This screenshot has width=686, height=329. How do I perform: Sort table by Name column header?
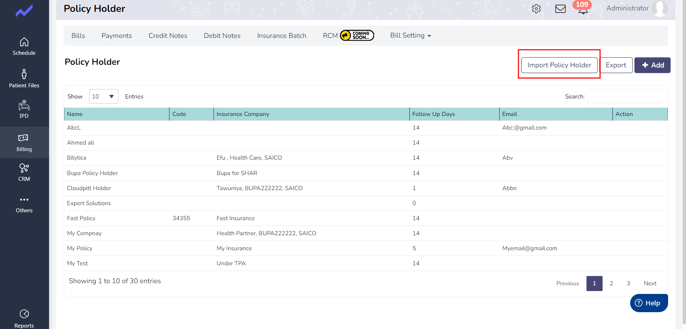point(117,114)
